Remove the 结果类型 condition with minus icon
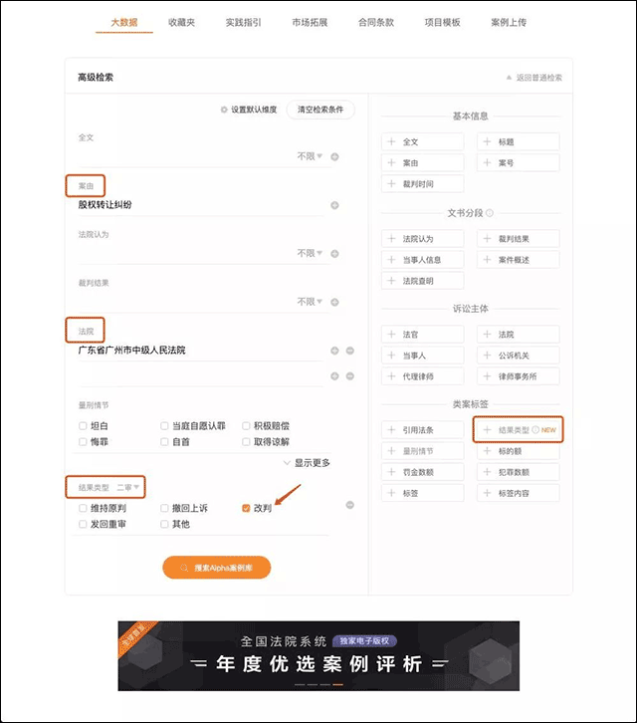 [349, 506]
